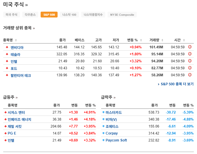The height and width of the screenshot is (154, 197).
Task: Click the red up arrow beside 팔란티어 테크
Action: coord(7,75)
